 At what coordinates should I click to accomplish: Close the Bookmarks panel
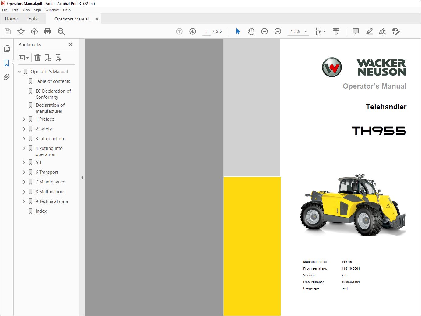(x=71, y=44)
